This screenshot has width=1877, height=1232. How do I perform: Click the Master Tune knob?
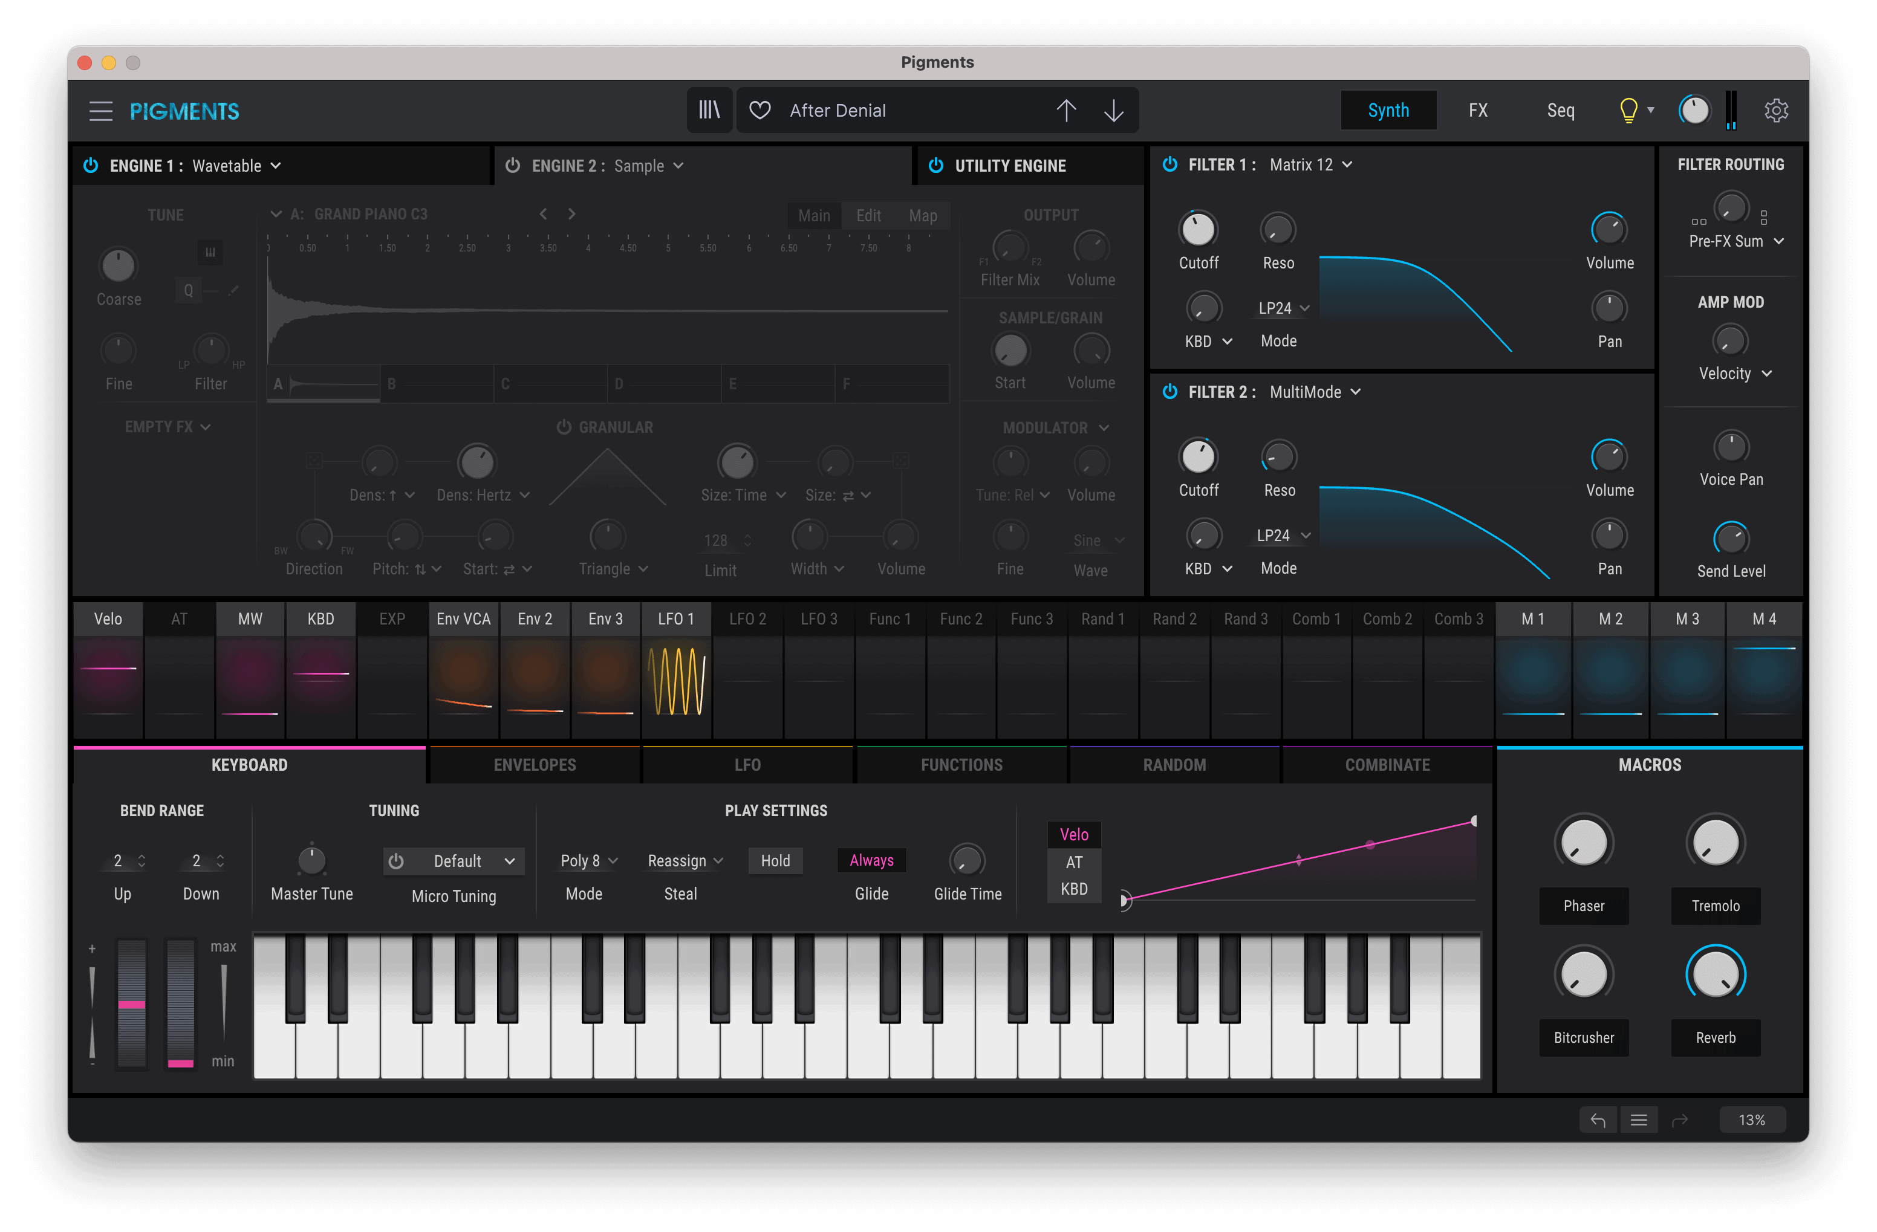coord(311,860)
